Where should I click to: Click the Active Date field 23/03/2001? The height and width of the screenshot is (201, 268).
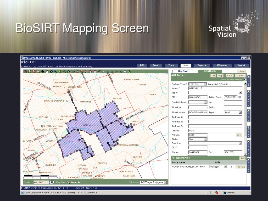pos(230,97)
